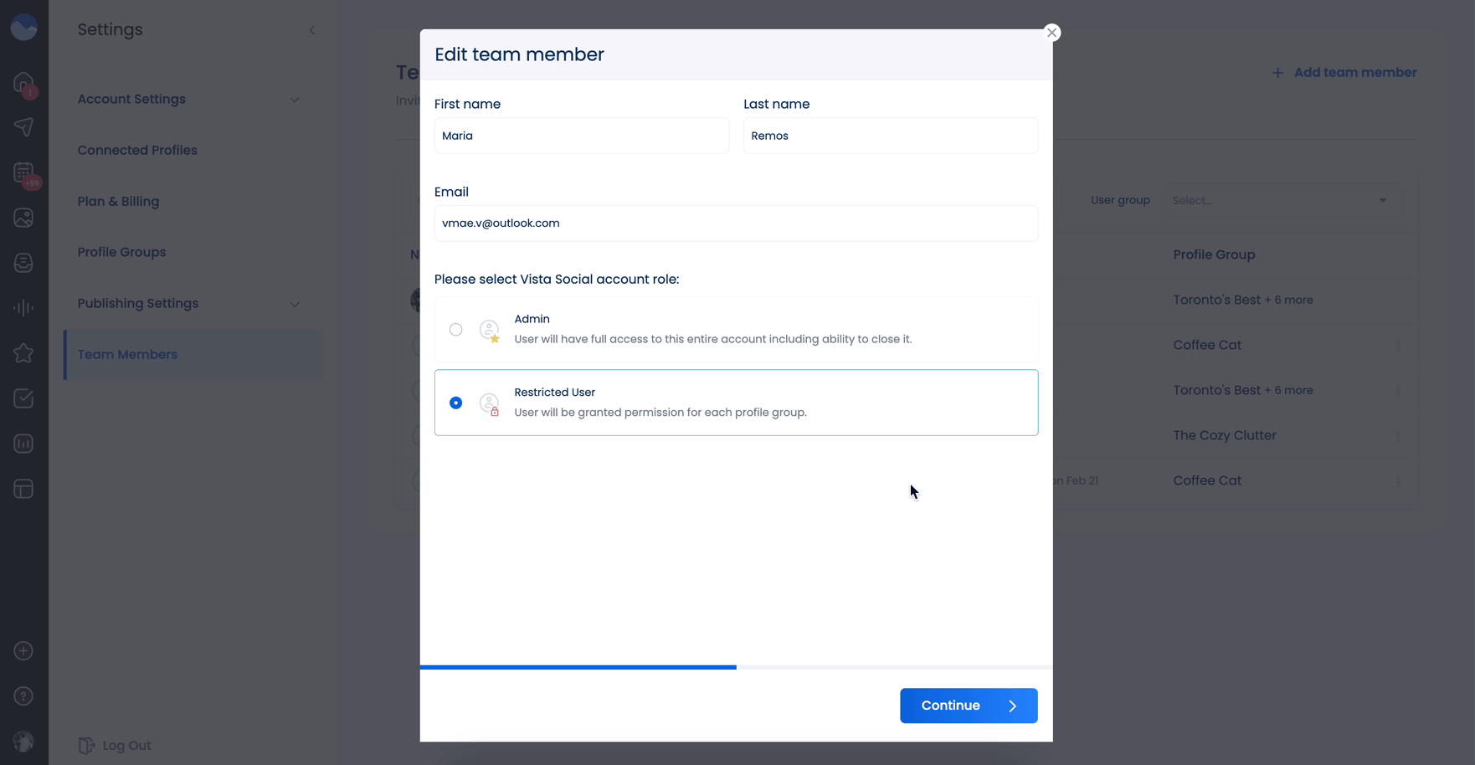The width and height of the screenshot is (1475, 765).
Task: Click the help question mark icon
Action: click(23, 696)
